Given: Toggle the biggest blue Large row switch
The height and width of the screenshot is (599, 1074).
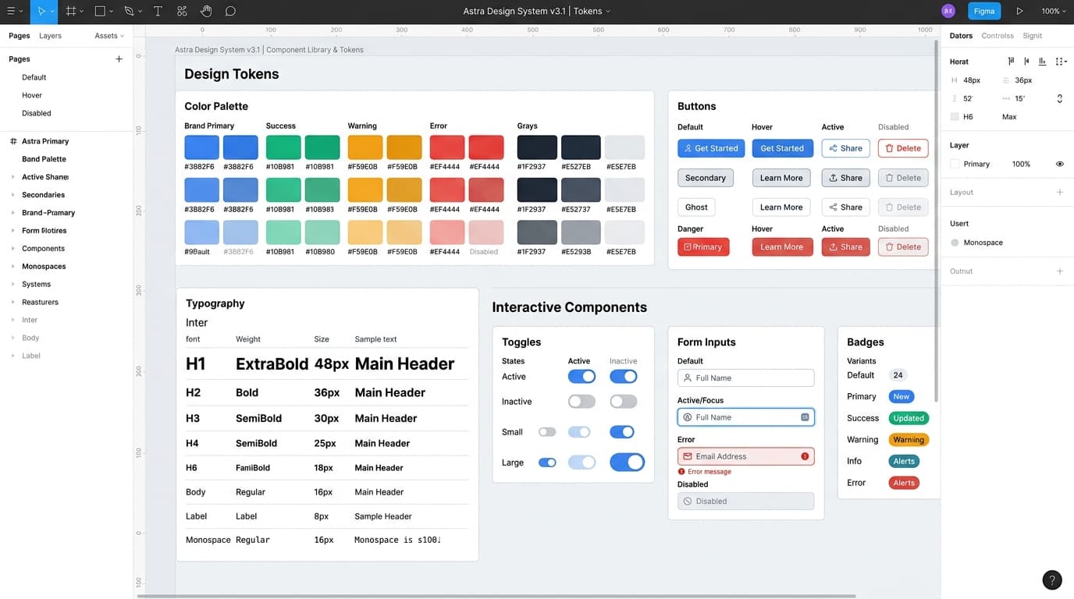Looking at the screenshot, I should (x=627, y=463).
